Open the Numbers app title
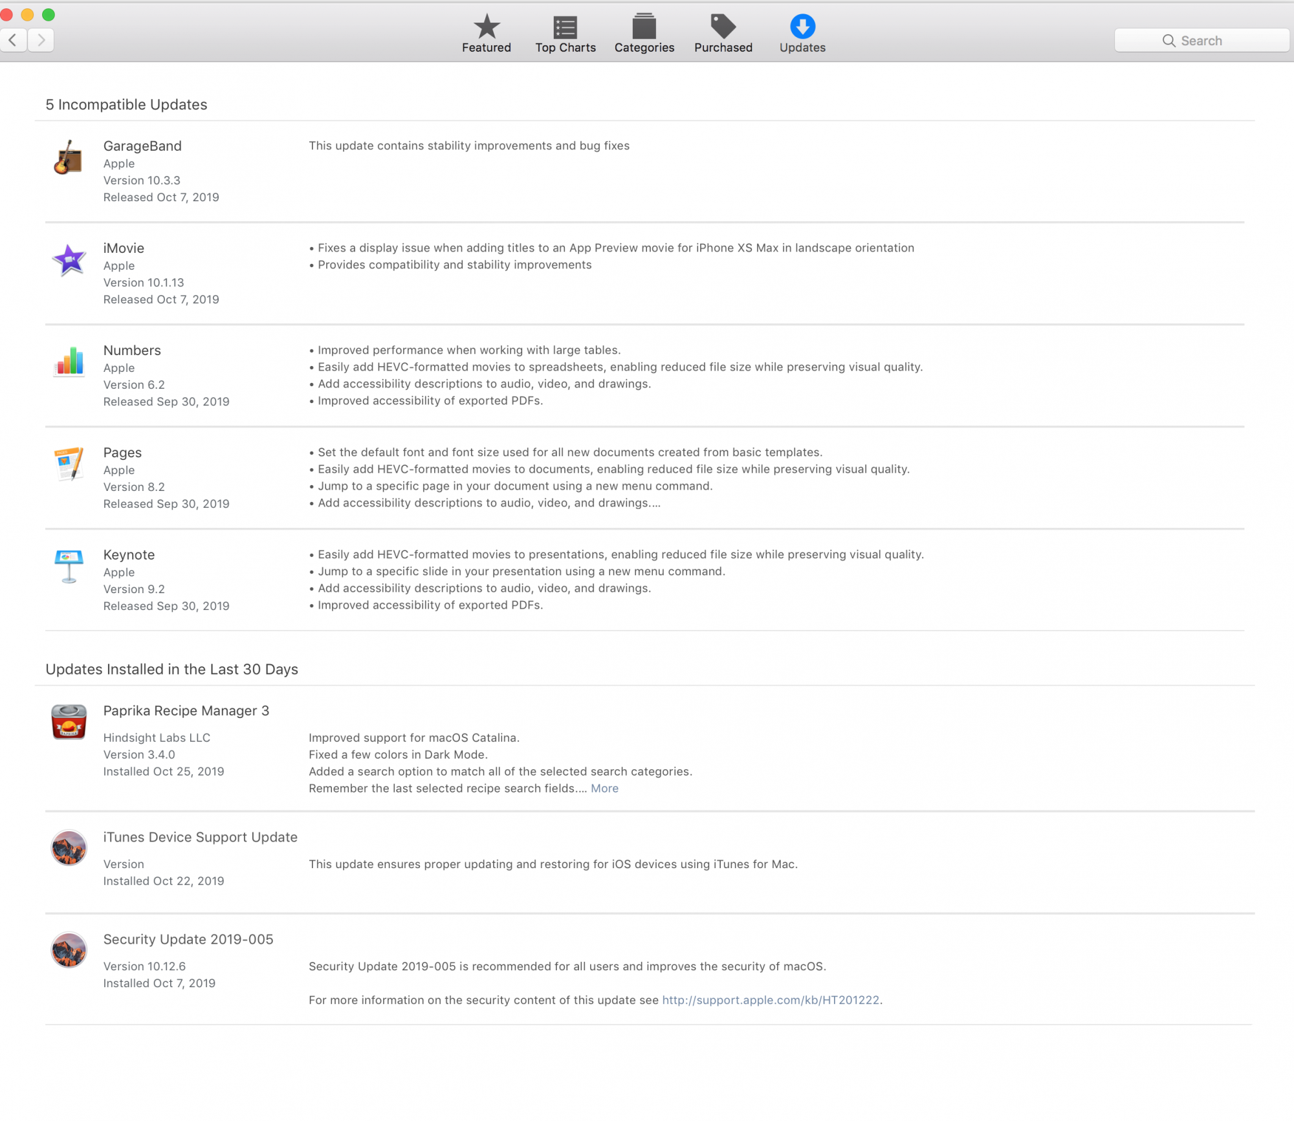The width and height of the screenshot is (1294, 1121). 132,351
